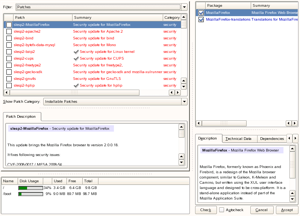The height and width of the screenshot is (216, 300).
Task: Click the package list horizontal scrollbar thumb
Action: 224,123
